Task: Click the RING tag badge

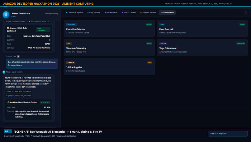Action: 162,25
